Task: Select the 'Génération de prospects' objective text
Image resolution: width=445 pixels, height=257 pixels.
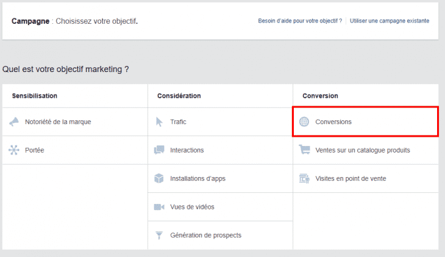Action: click(206, 235)
